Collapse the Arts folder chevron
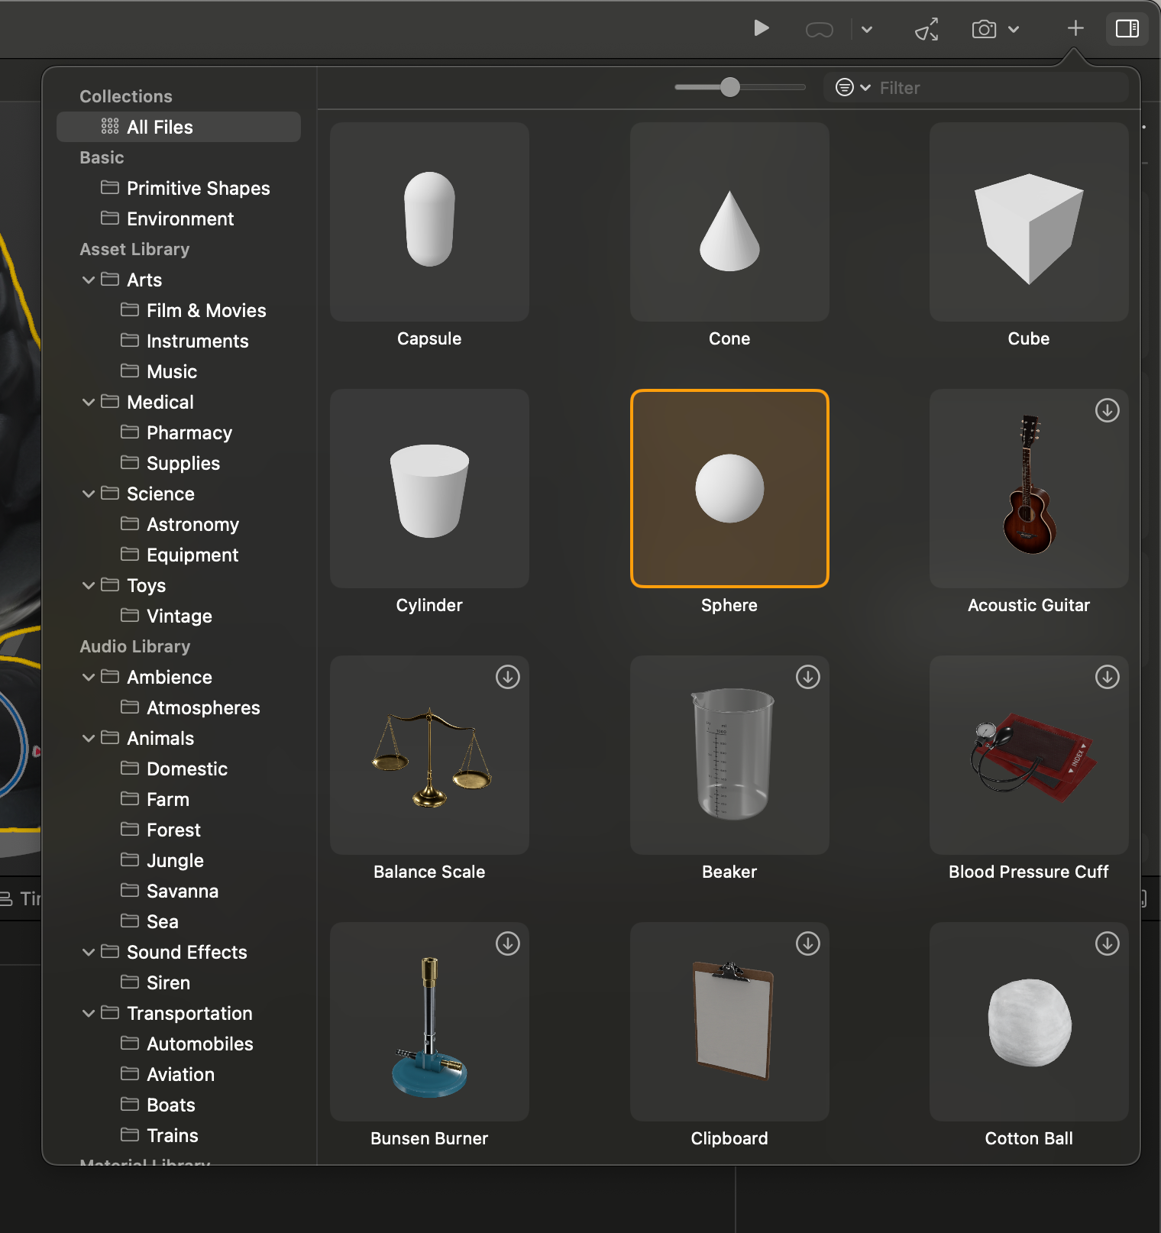Screen dimensions: 1161x1233 click(x=89, y=280)
